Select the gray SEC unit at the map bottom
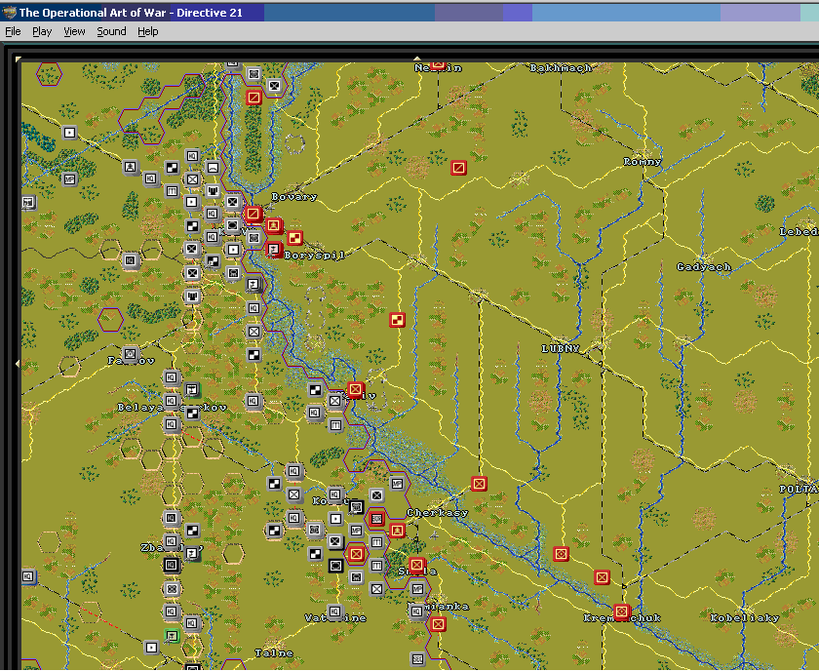The width and height of the screenshot is (819, 671). (x=417, y=659)
